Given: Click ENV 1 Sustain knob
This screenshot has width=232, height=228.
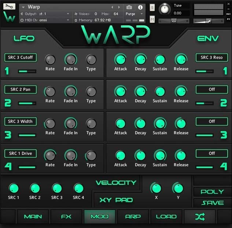Looking at the screenshot, I should [x=160, y=60].
